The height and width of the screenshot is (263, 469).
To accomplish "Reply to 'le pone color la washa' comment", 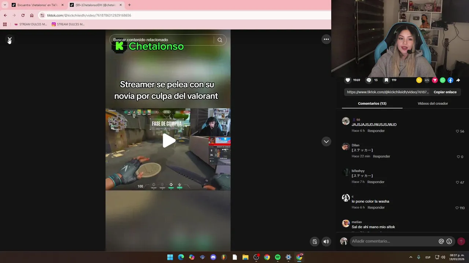I will pyautogui.click(x=376, y=207).
